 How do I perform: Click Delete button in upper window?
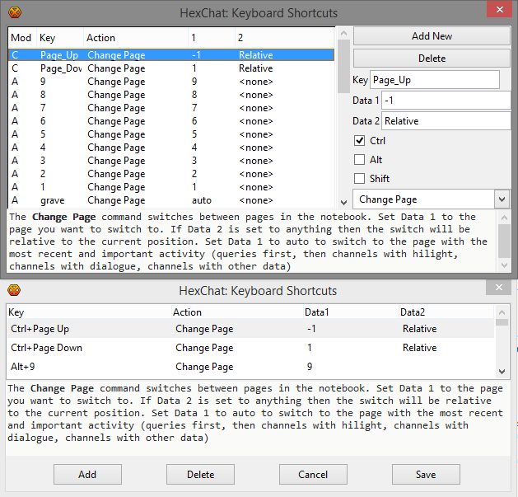432,59
